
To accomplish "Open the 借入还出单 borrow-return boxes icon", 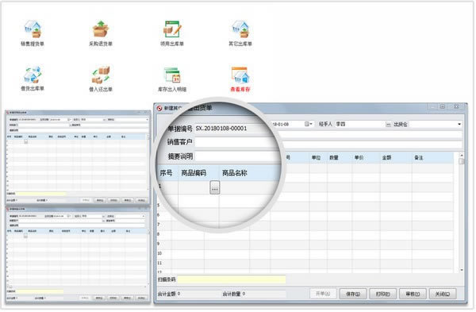I will 101,75.
